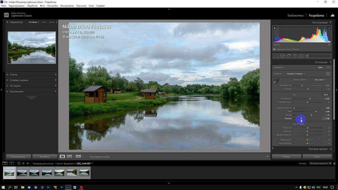Switch treatment to Цвет

tap(320, 67)
